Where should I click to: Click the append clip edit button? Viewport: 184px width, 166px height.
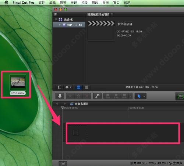pyautogui.click(x=124, y=96)
